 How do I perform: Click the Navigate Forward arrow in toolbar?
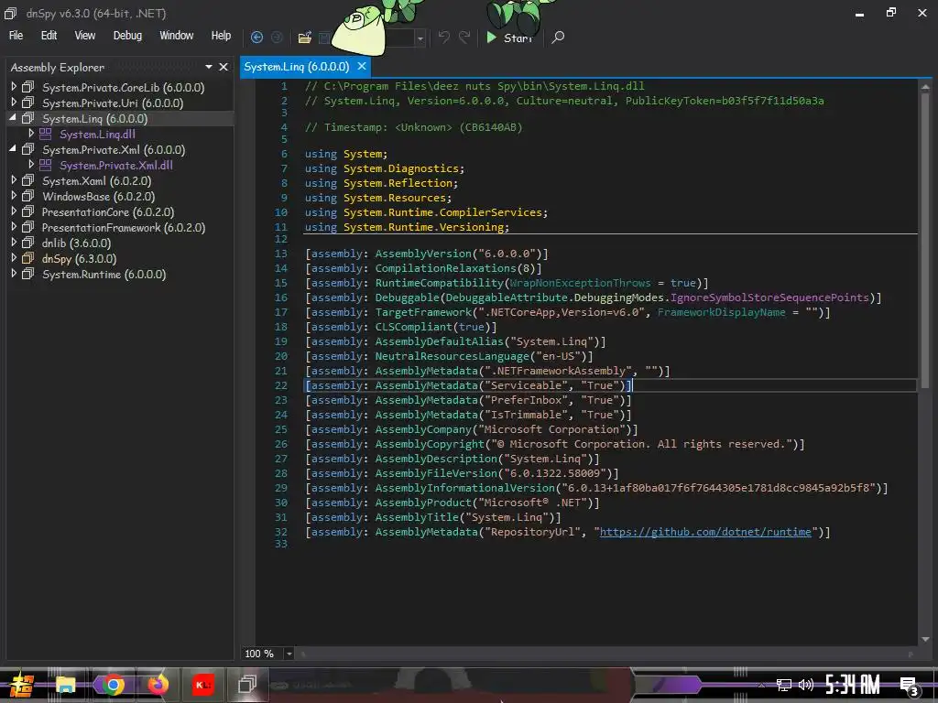(x=277, y=37)
